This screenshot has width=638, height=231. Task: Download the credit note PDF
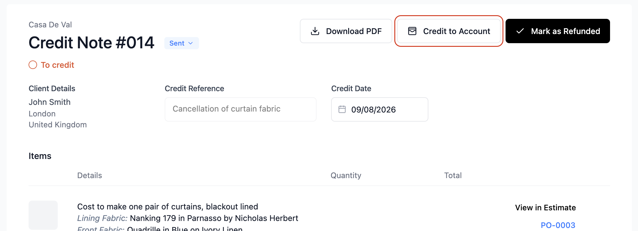click(x=346, y=31)
